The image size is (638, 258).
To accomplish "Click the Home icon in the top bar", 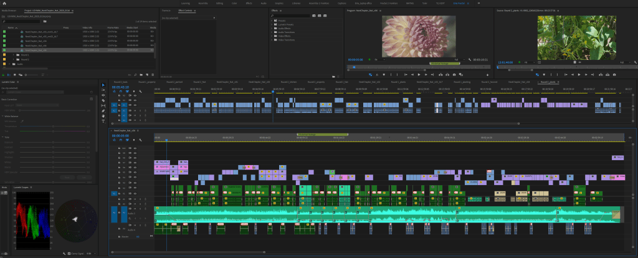I will pyautogui.click(x=4, y=3).
